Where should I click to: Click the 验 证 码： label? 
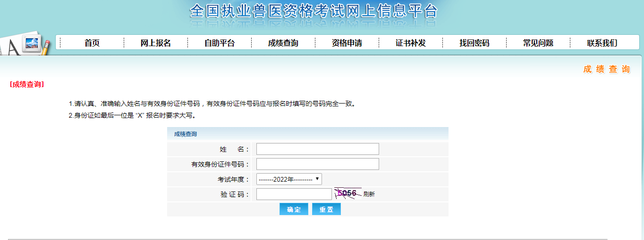(x=235, y=195)
